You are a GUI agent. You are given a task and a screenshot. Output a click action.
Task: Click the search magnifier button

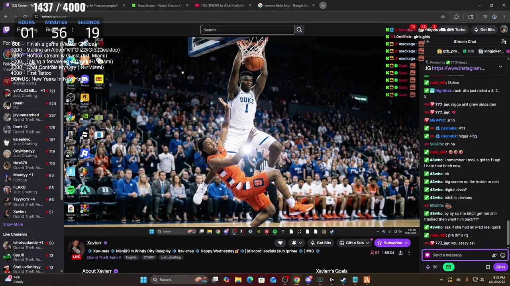tap(299, 30)
